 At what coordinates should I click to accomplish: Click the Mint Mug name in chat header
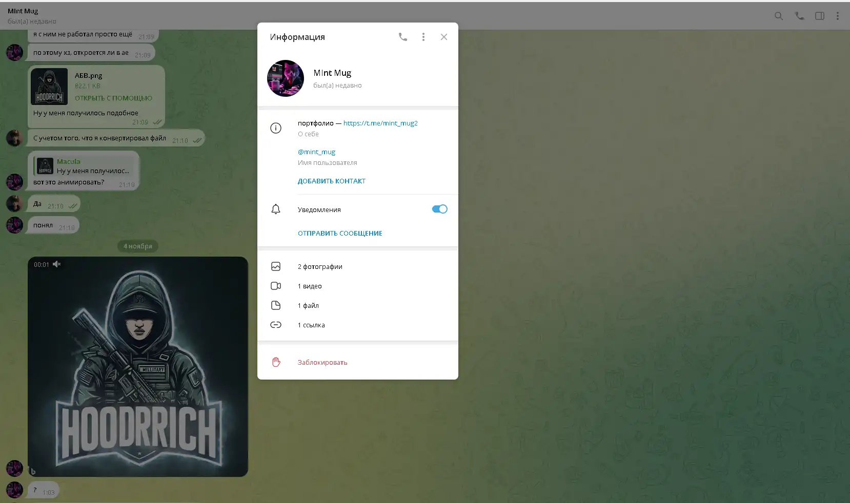(23, 11)
